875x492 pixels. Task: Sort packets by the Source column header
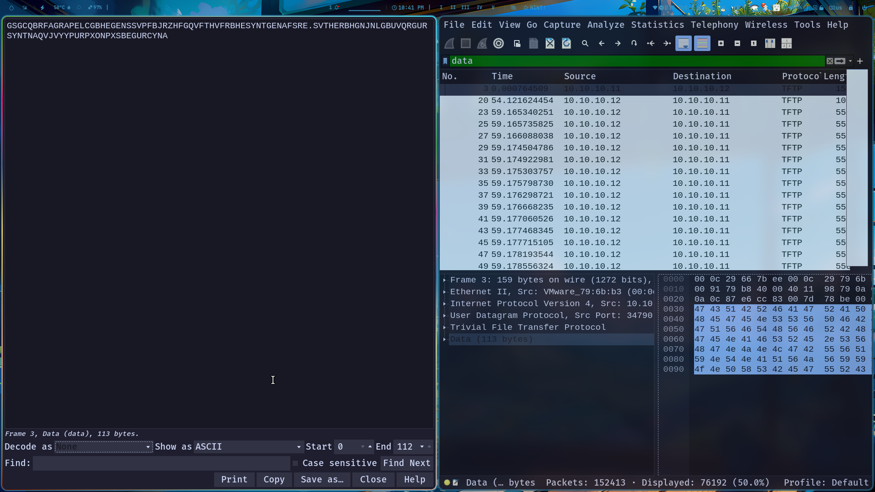(580, 77)
